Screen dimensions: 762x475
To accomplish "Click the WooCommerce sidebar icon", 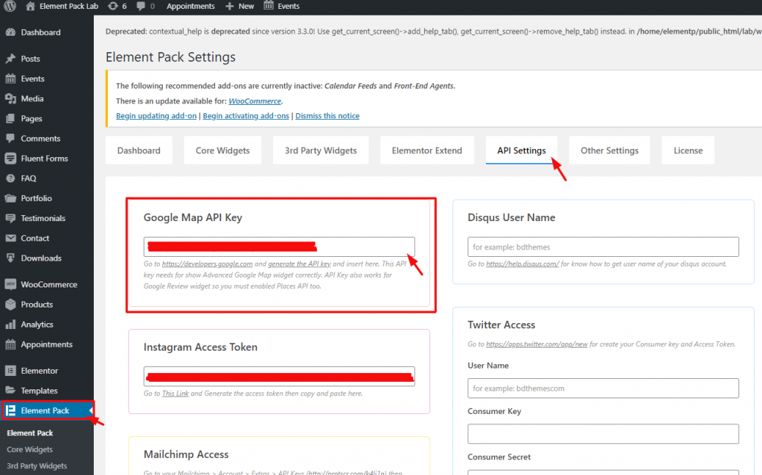I will coord(10,284).
